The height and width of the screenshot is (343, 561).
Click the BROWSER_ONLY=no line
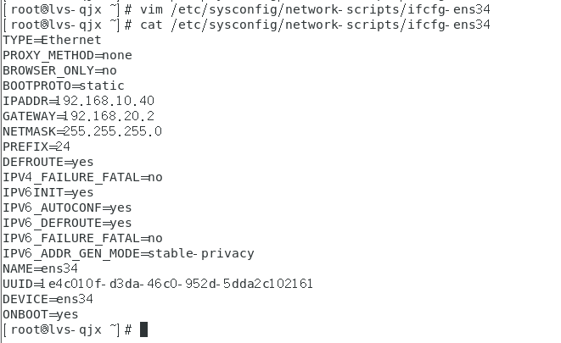pos(59,70)
